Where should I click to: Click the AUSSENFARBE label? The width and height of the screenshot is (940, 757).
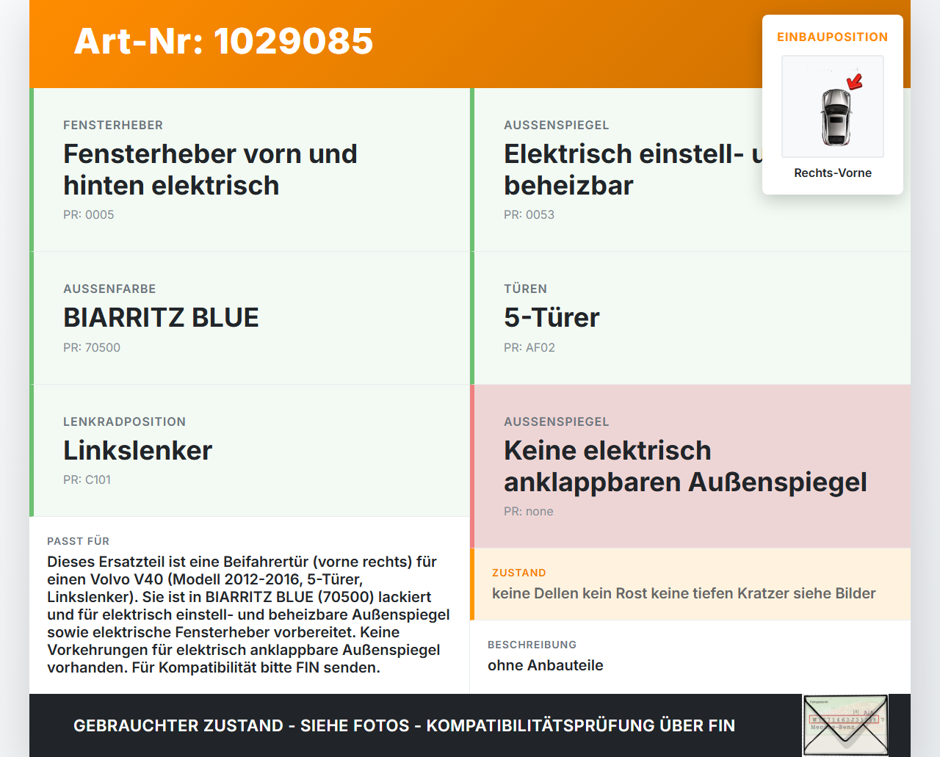click(x=109, y=289)
